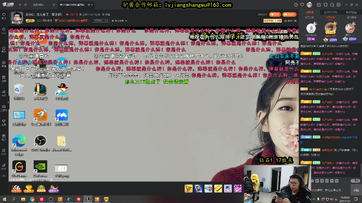Select the today's list sub-tab
This screenshot has height=203, width=362.
310,18
